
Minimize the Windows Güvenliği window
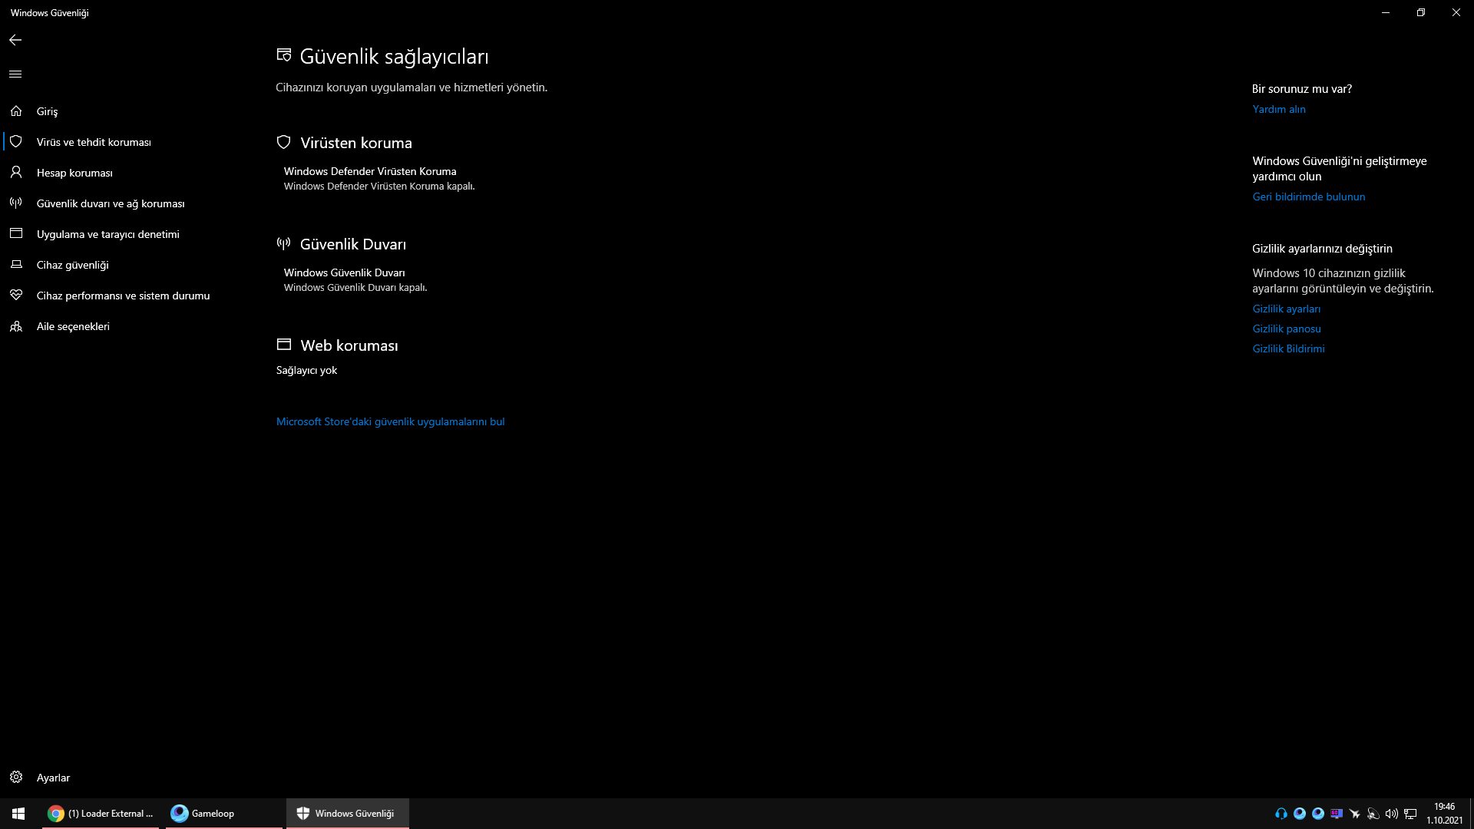click(x=1386, y=12)
